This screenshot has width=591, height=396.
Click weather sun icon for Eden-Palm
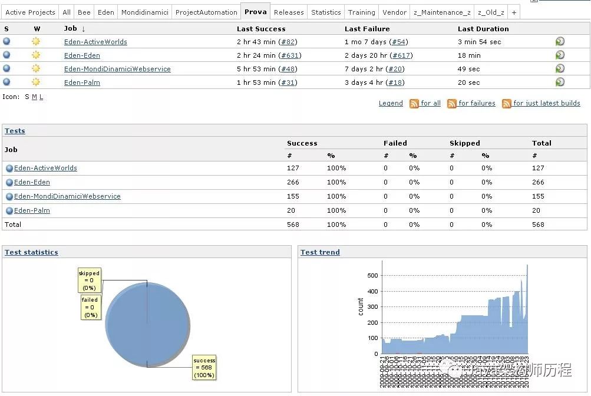(36, 82)
